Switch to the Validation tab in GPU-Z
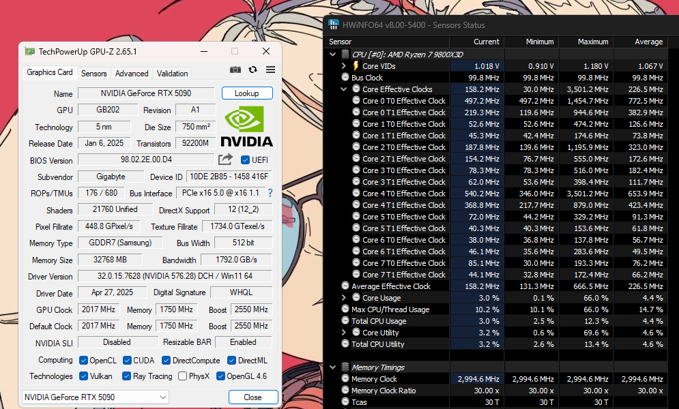This screenshot has height=409, width=679. 173,73
